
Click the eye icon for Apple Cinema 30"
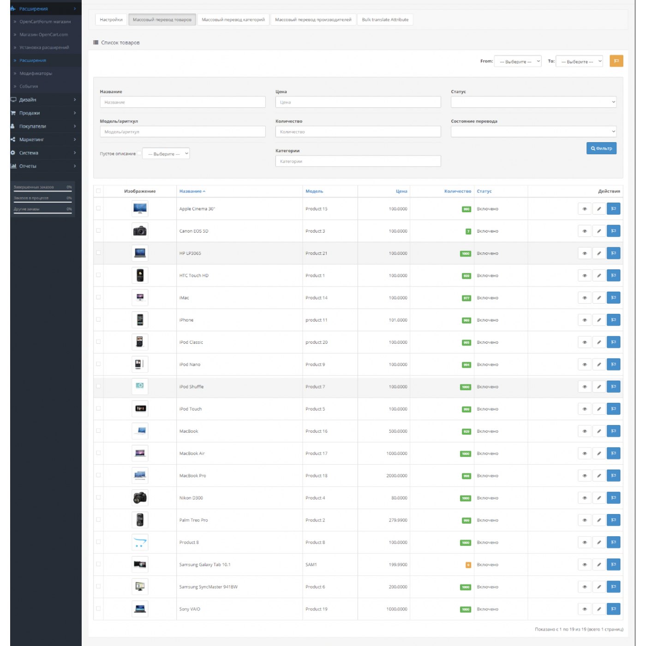(x=584, y=209)
